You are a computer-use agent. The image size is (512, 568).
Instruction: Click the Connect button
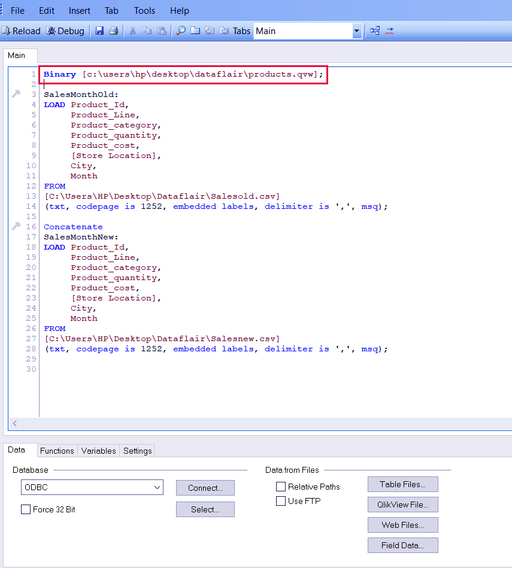tap(205, 488)
